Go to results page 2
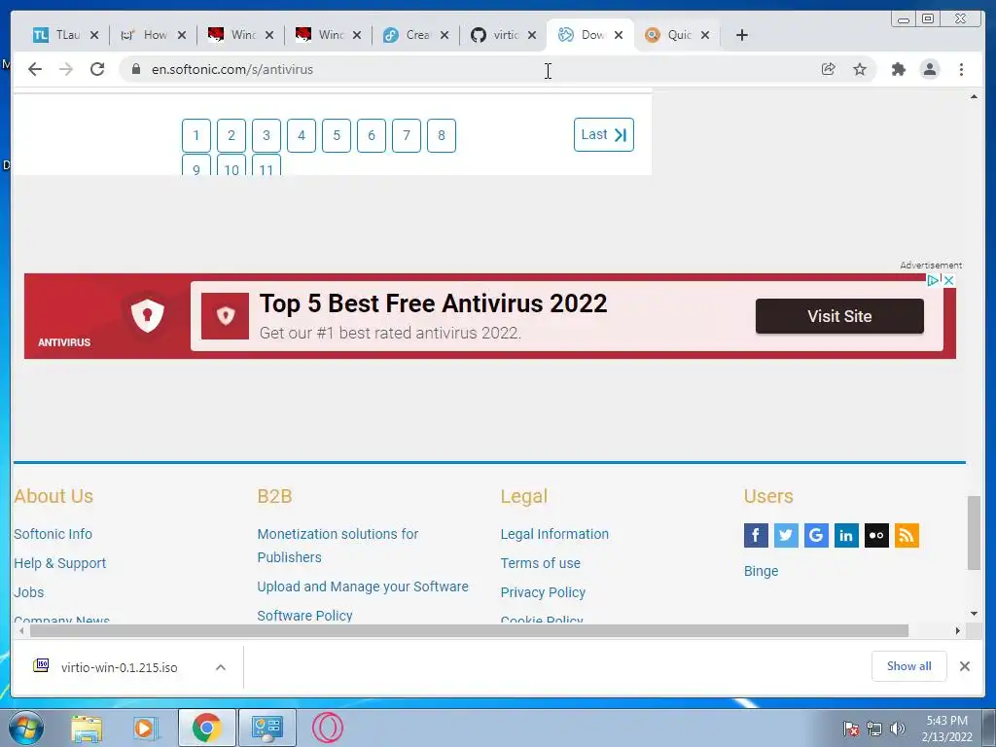 click(231, 135)
